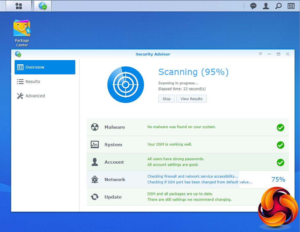Screen dimensions: 300x232
Task: Click 'Checking if SSH port has been changed' text
Action: [200, 182]
